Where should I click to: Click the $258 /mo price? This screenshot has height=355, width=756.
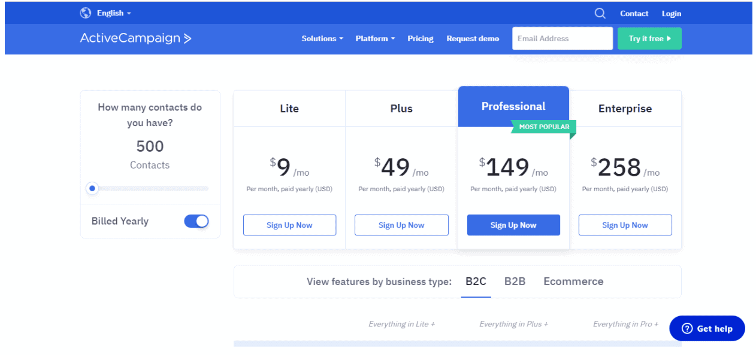(x=625, y=168)
